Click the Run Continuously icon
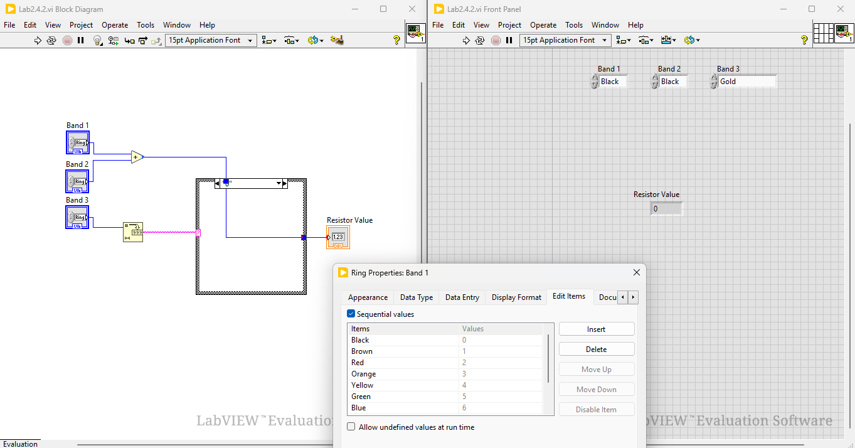 [51, 40]
